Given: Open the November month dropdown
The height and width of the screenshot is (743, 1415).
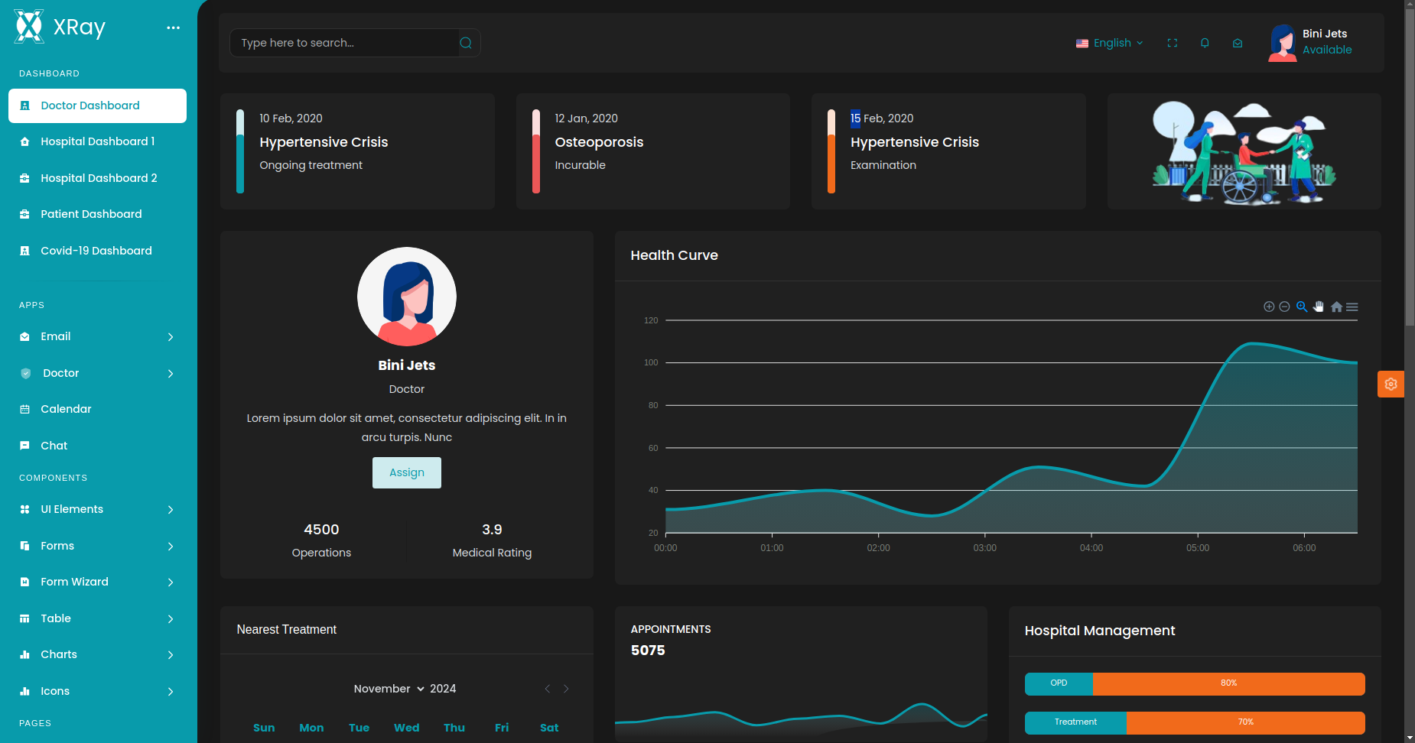Looking at the screenshot, I should click(x=389, y=689).
